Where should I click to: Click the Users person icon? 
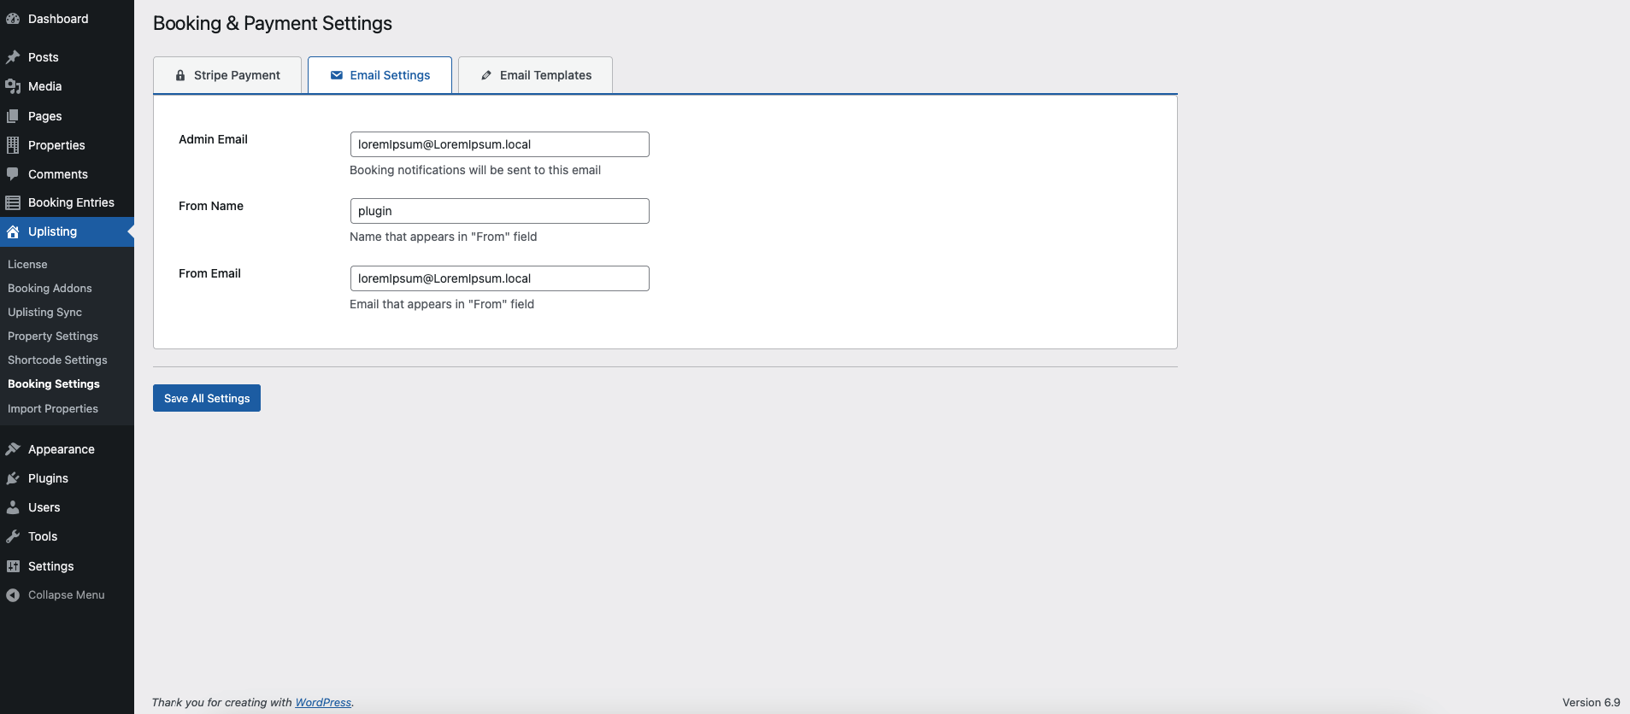point(13,507)
